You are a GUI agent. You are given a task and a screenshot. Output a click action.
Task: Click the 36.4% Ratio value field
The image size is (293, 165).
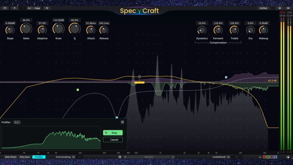(26, 20)
